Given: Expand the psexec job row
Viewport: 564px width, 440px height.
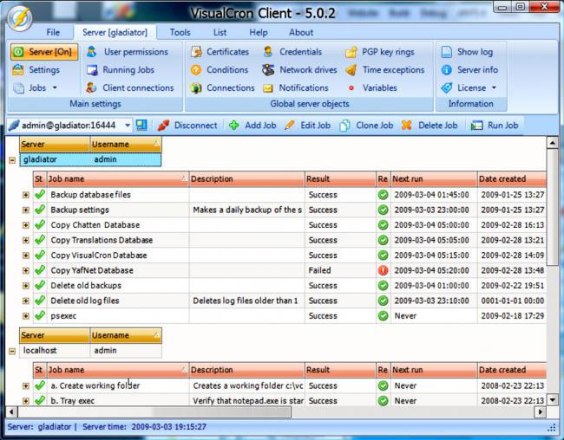Looking at the screenshot, I should [x=25, y=316].
